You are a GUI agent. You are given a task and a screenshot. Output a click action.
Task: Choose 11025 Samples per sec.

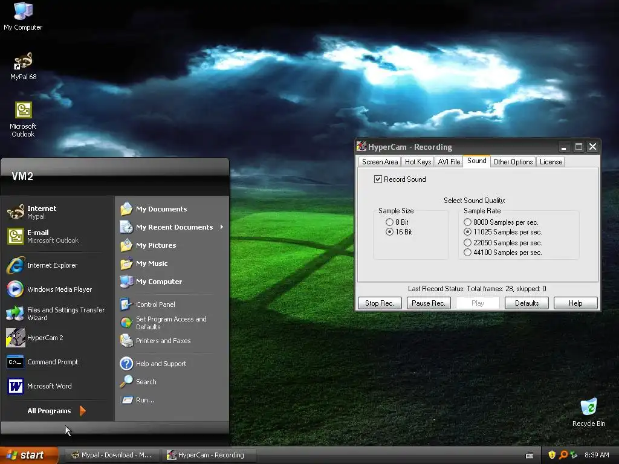point(502,232)
